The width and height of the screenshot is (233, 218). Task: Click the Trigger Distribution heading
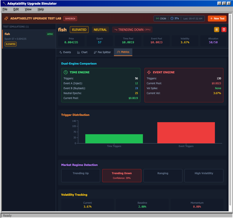point(75,115)
